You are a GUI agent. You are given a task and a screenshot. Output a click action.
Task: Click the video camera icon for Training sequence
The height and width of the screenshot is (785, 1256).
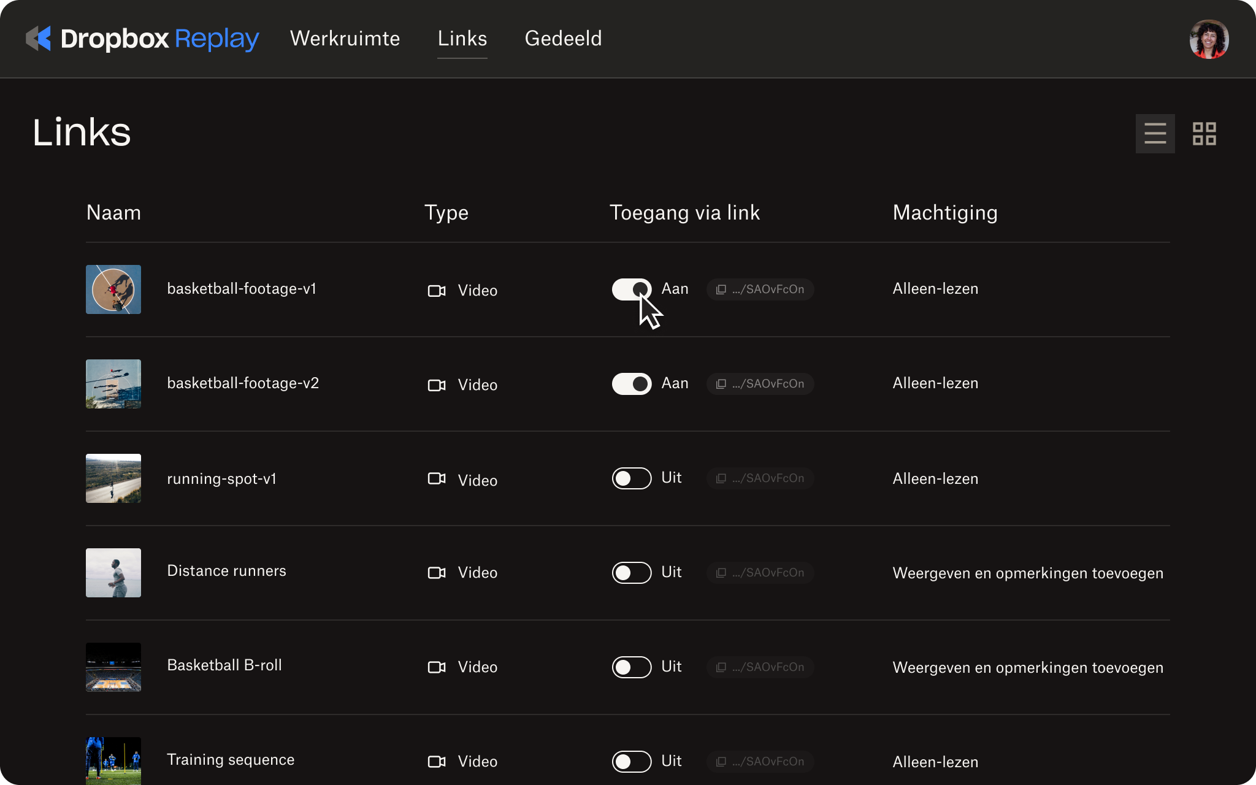437,762
